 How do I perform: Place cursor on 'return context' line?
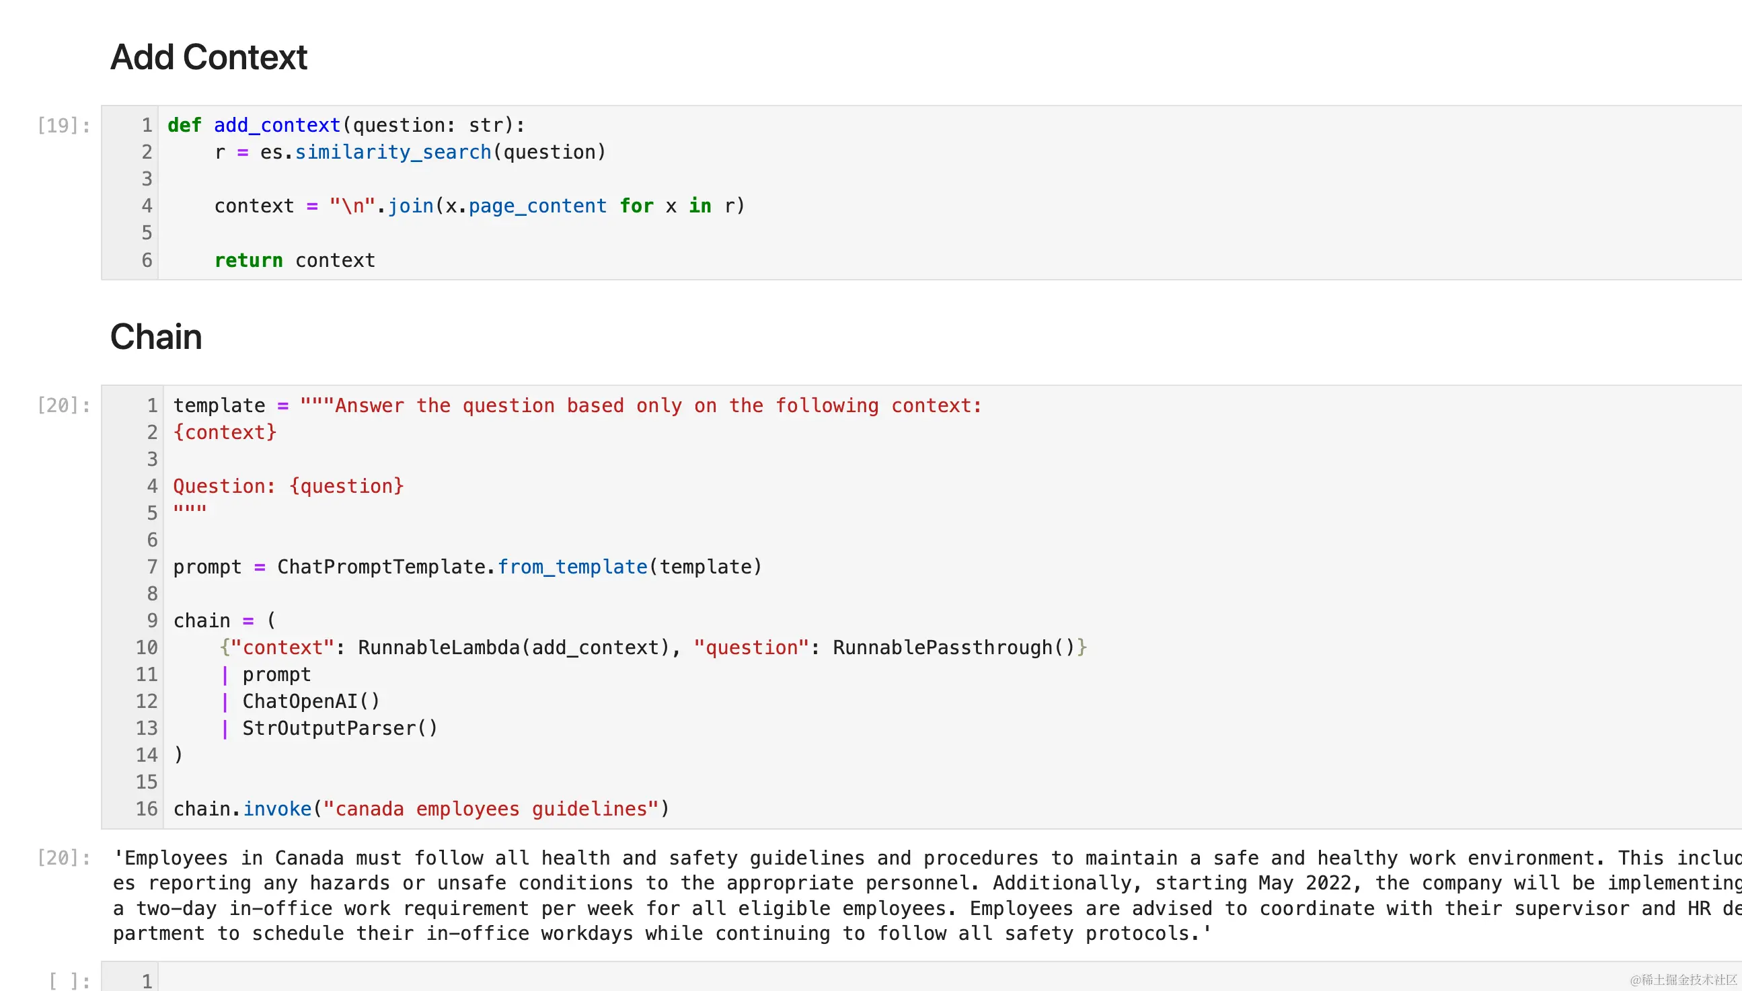(294, 260)
